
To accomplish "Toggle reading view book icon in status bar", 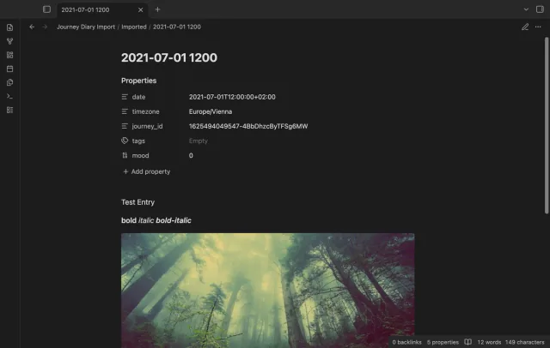I will tap(467, 342).
